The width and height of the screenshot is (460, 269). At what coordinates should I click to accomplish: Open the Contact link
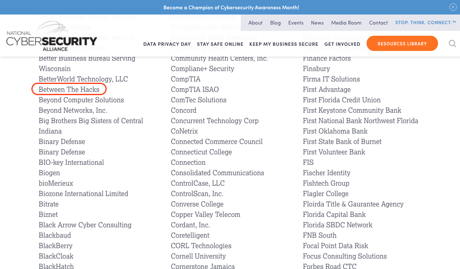click(x=378, y=23)
